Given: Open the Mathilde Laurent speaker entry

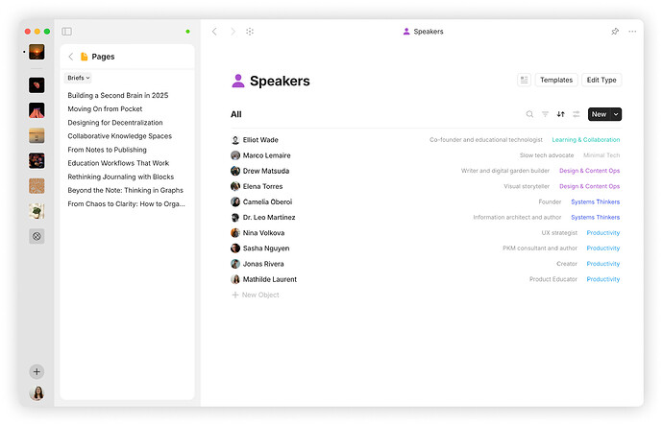Looking at the screenshot, I should click(270, 279).
